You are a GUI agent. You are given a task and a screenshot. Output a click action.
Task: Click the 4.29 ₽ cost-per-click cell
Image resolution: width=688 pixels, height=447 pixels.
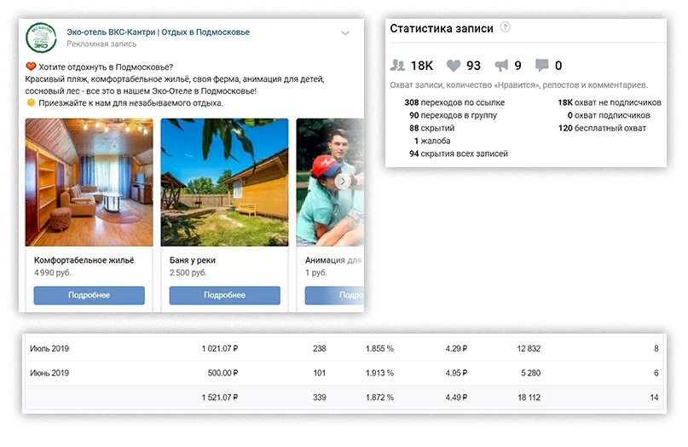(456, 349)
